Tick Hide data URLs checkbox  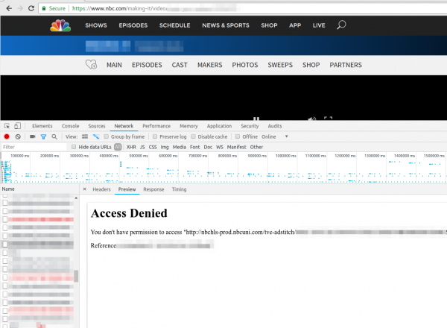[x=74, y=147]
